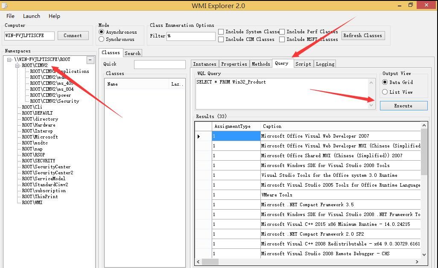This screenshot has width=438, height=268.
Task: Select ROOT\Cli namespace
Action: point(32,107)
